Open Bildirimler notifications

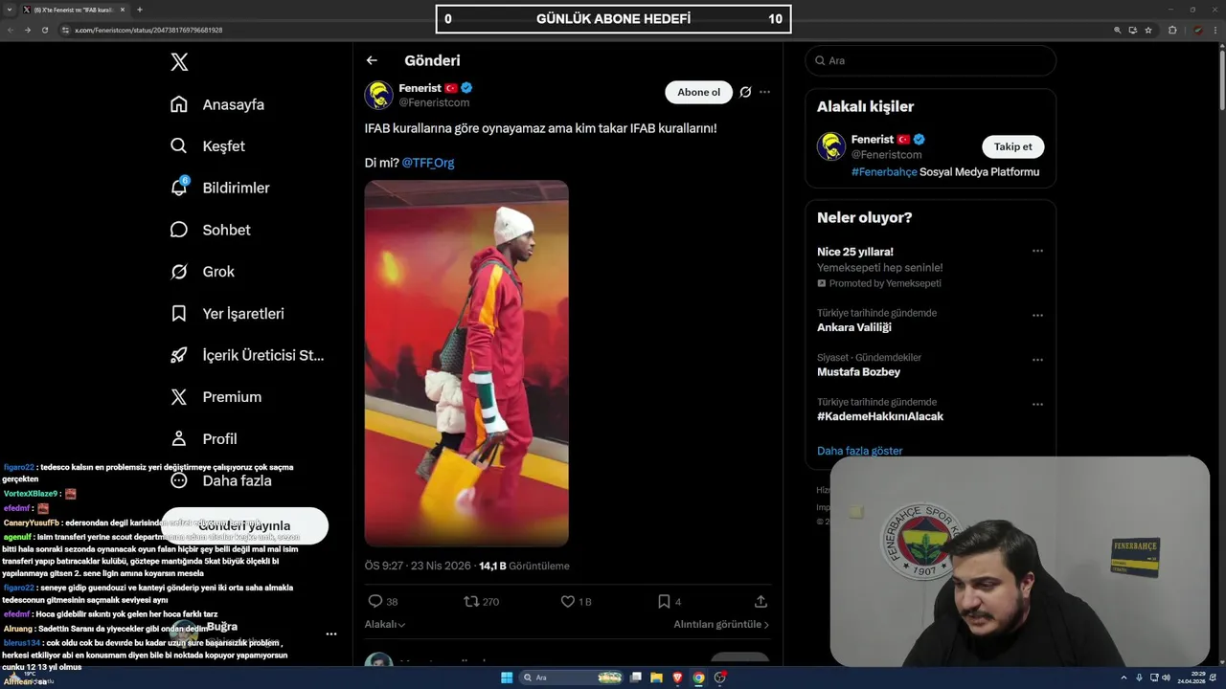(219, 188)
